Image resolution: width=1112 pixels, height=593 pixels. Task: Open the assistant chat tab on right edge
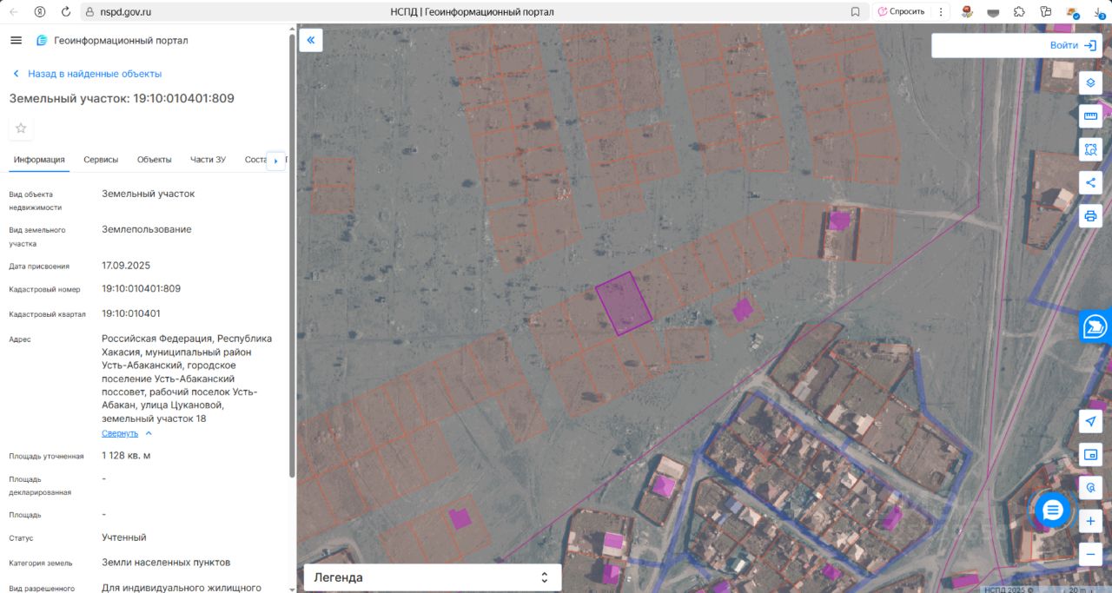[1095, 327]
